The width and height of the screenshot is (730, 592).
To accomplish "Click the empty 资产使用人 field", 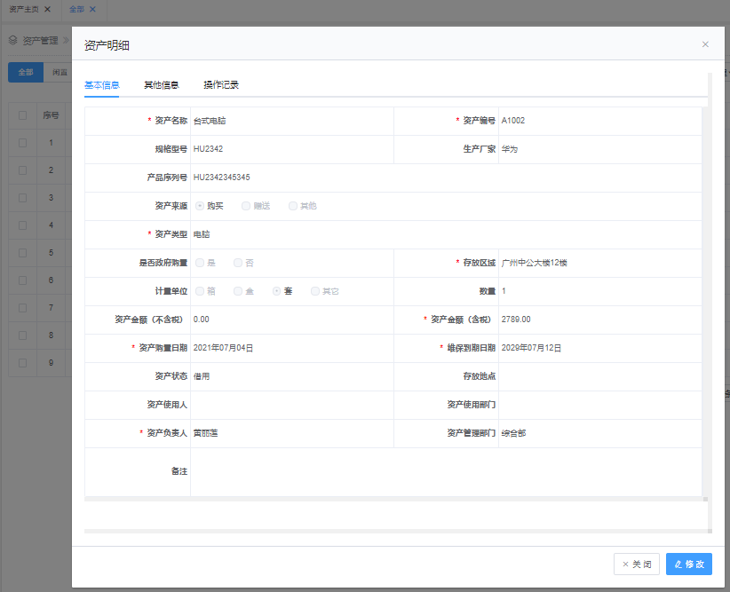I will [x=292, y=405].
